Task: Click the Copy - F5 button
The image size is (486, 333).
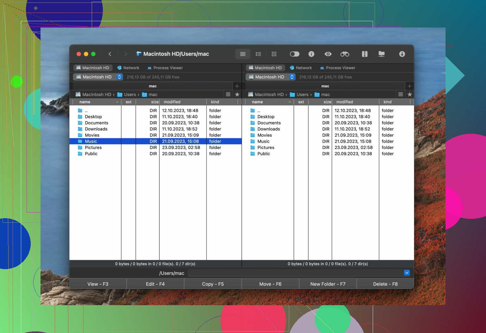Action: point(213,284)
